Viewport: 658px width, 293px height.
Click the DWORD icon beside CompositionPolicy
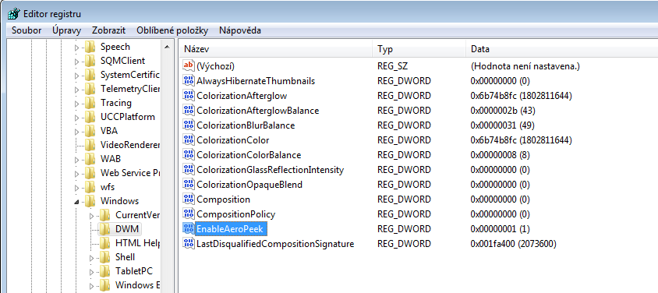tap(189, 214)
